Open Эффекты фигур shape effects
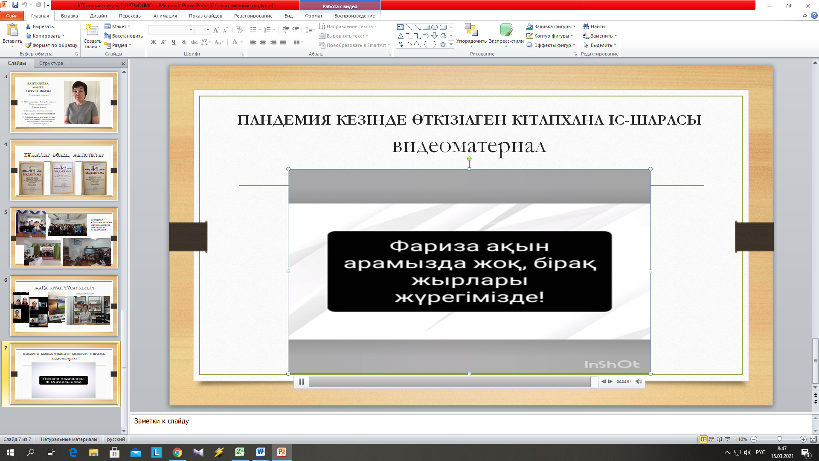The height and width of the screenshot is (461, 819). coord(551,45)
